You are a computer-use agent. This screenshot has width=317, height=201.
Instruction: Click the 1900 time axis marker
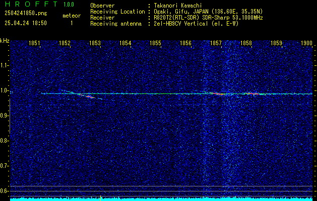tap(307, 43)
